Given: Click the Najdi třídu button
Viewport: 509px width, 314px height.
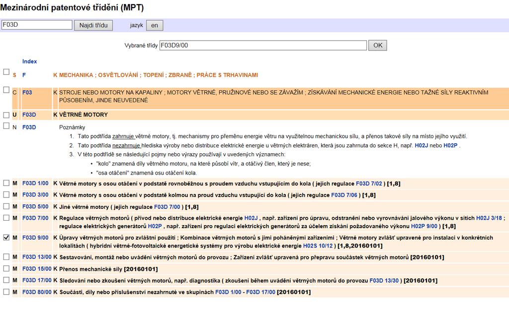Looking at the screenshot, I should click(93, 25).
